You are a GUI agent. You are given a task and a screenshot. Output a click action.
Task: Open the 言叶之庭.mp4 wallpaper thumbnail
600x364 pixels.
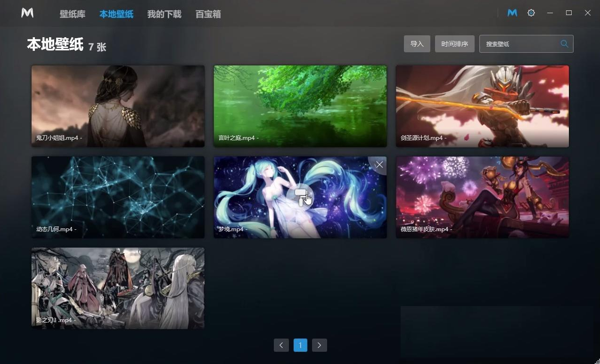click(x=300, y=101)
